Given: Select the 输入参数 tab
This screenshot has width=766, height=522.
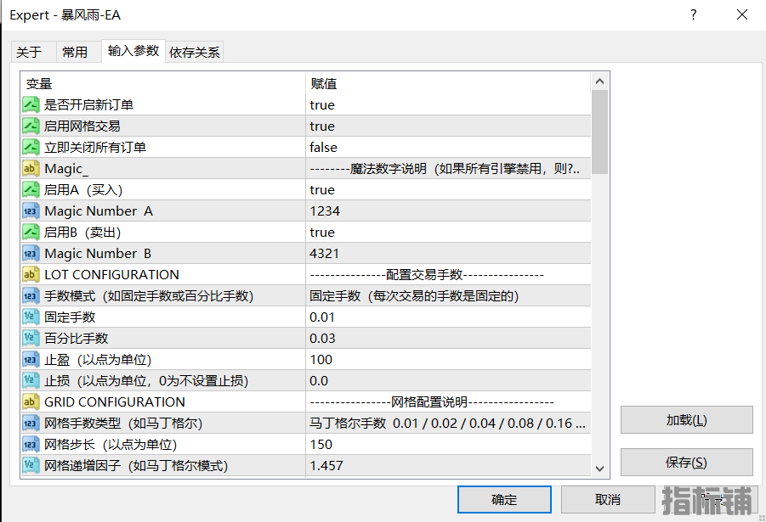Looking at the screenshot, I should pyautogui.click(x=133, y=51).
